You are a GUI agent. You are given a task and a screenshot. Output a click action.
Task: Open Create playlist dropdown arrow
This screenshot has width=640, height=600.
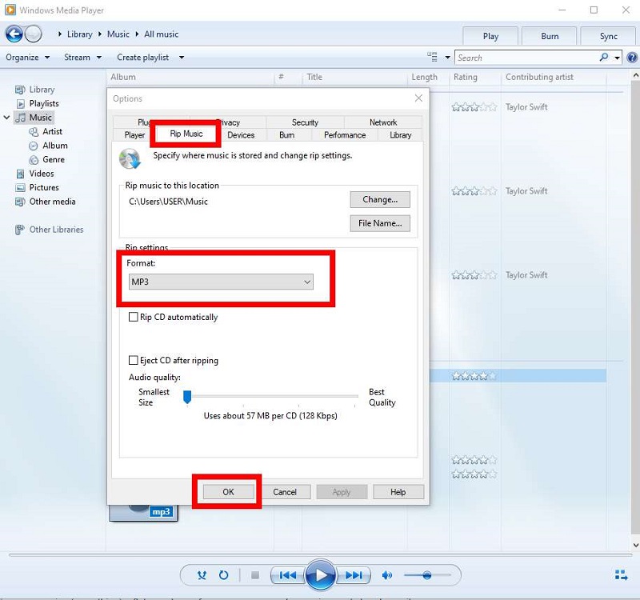tap(182, 58)
